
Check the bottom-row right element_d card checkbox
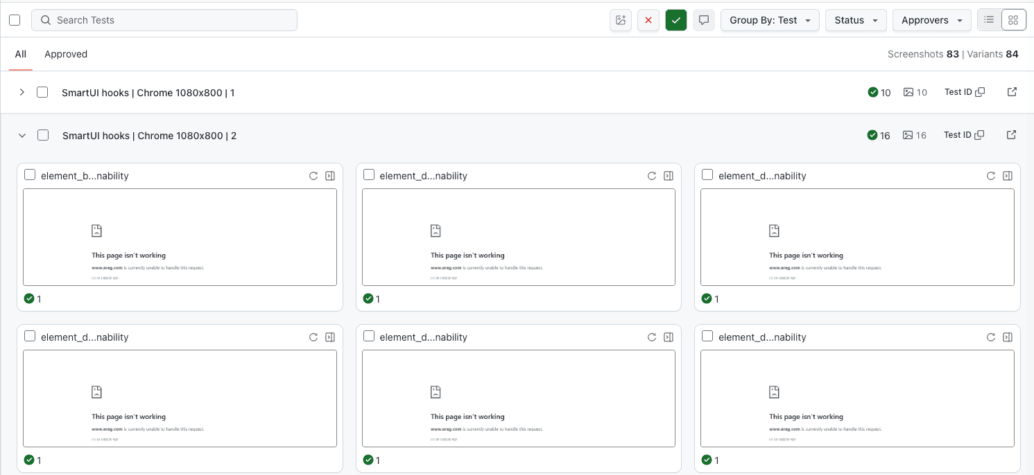coord(707,336)
